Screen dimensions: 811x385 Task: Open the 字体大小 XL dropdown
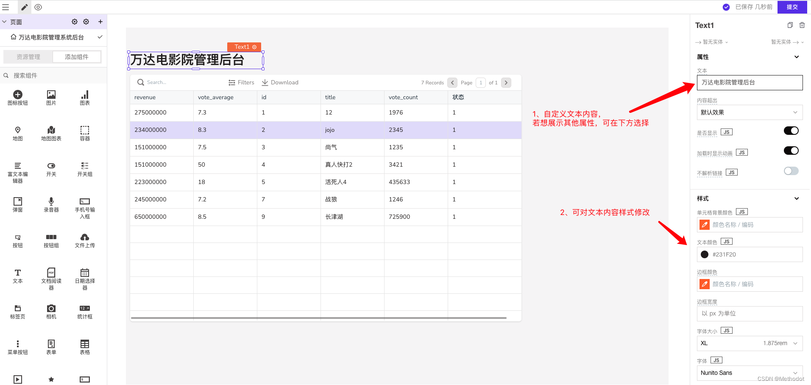point(750,343)
